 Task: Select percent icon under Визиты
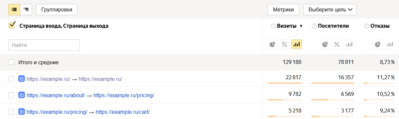(x=285, y=44)
